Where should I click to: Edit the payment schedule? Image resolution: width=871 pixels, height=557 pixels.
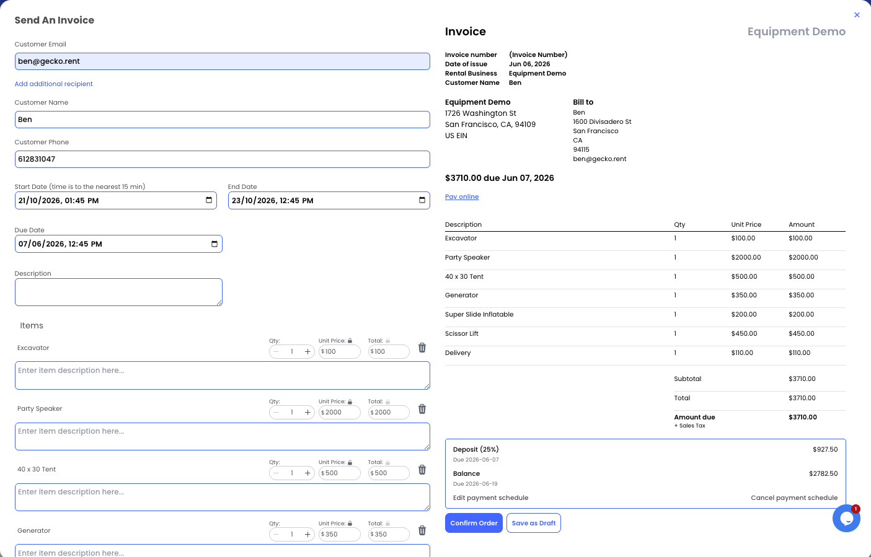[x=490, y=498]
